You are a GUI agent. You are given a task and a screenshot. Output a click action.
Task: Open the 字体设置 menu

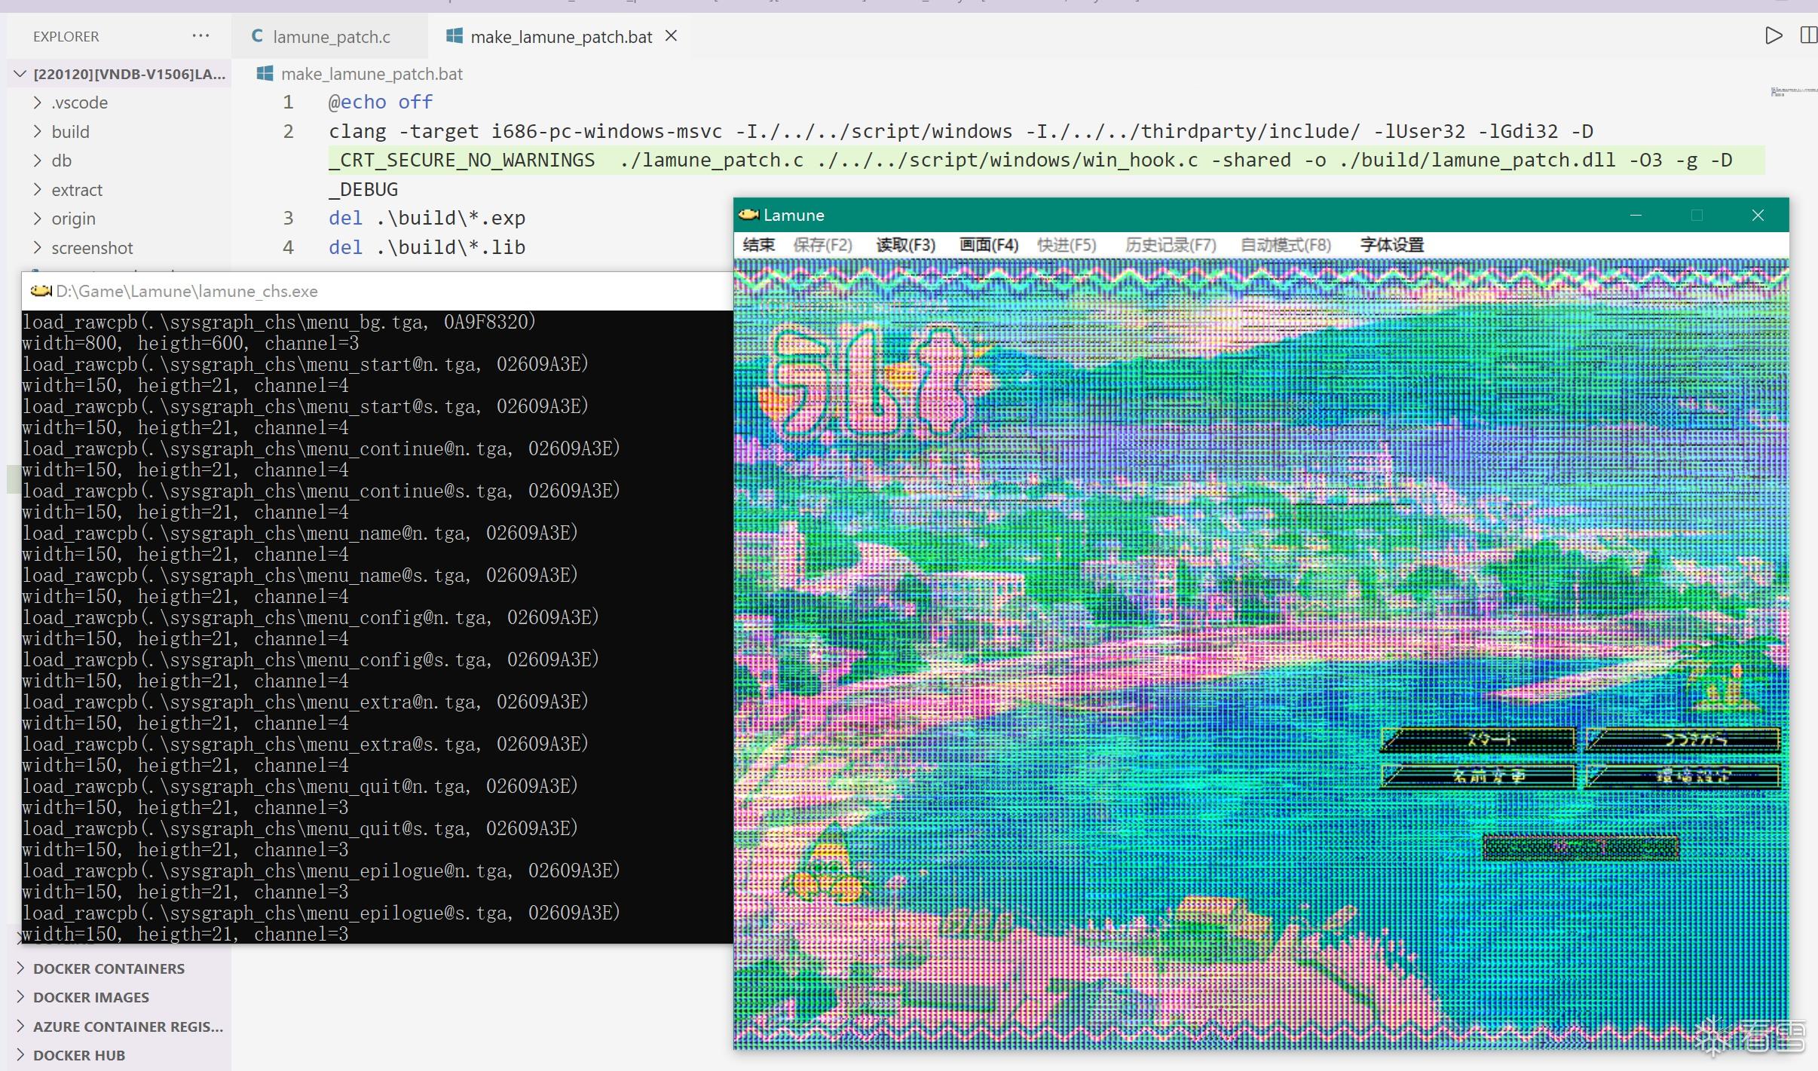click(x=1391, y=245)
